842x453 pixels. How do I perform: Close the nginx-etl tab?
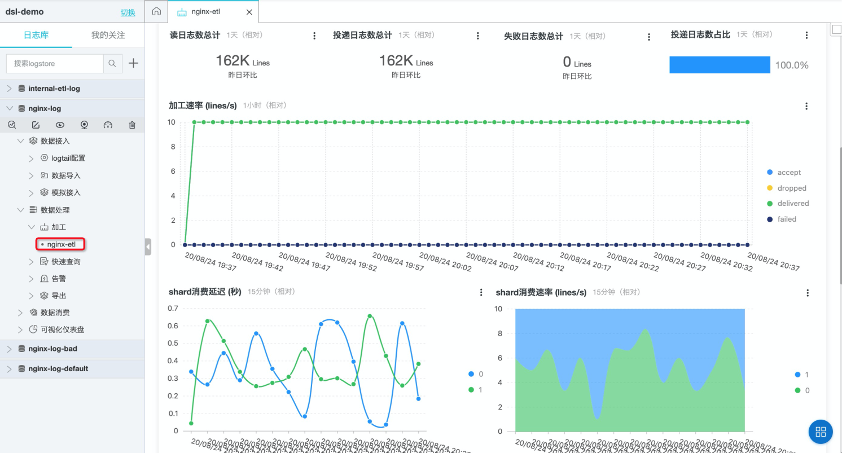[x=249, y=12]
